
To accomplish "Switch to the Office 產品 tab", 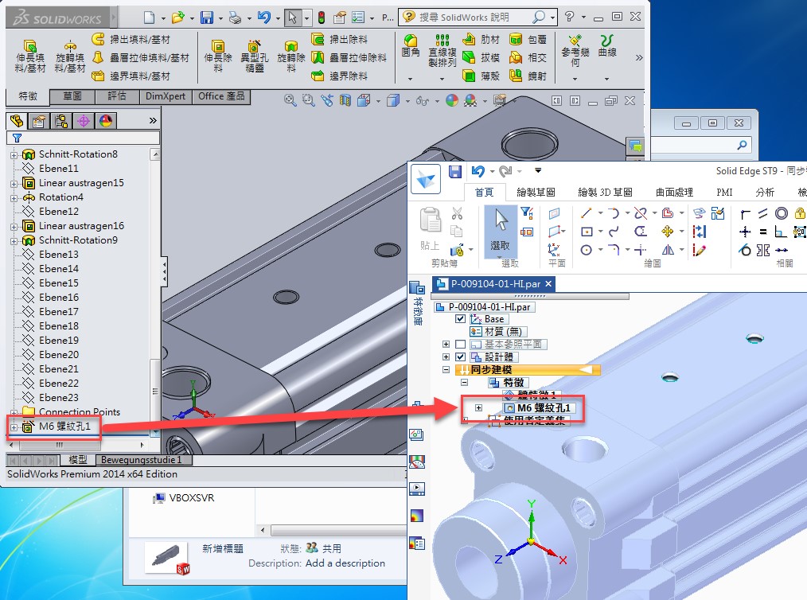I will 221,96.
